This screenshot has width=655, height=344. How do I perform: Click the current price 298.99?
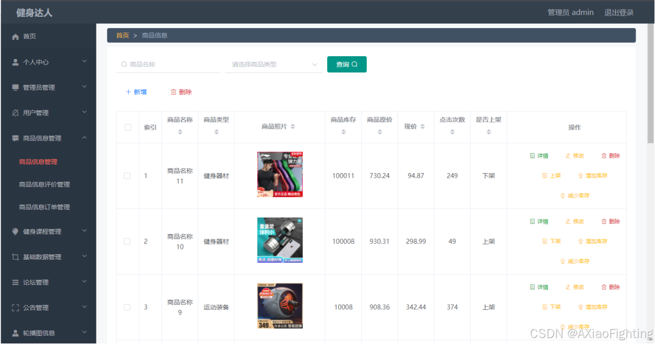point(416,242)
